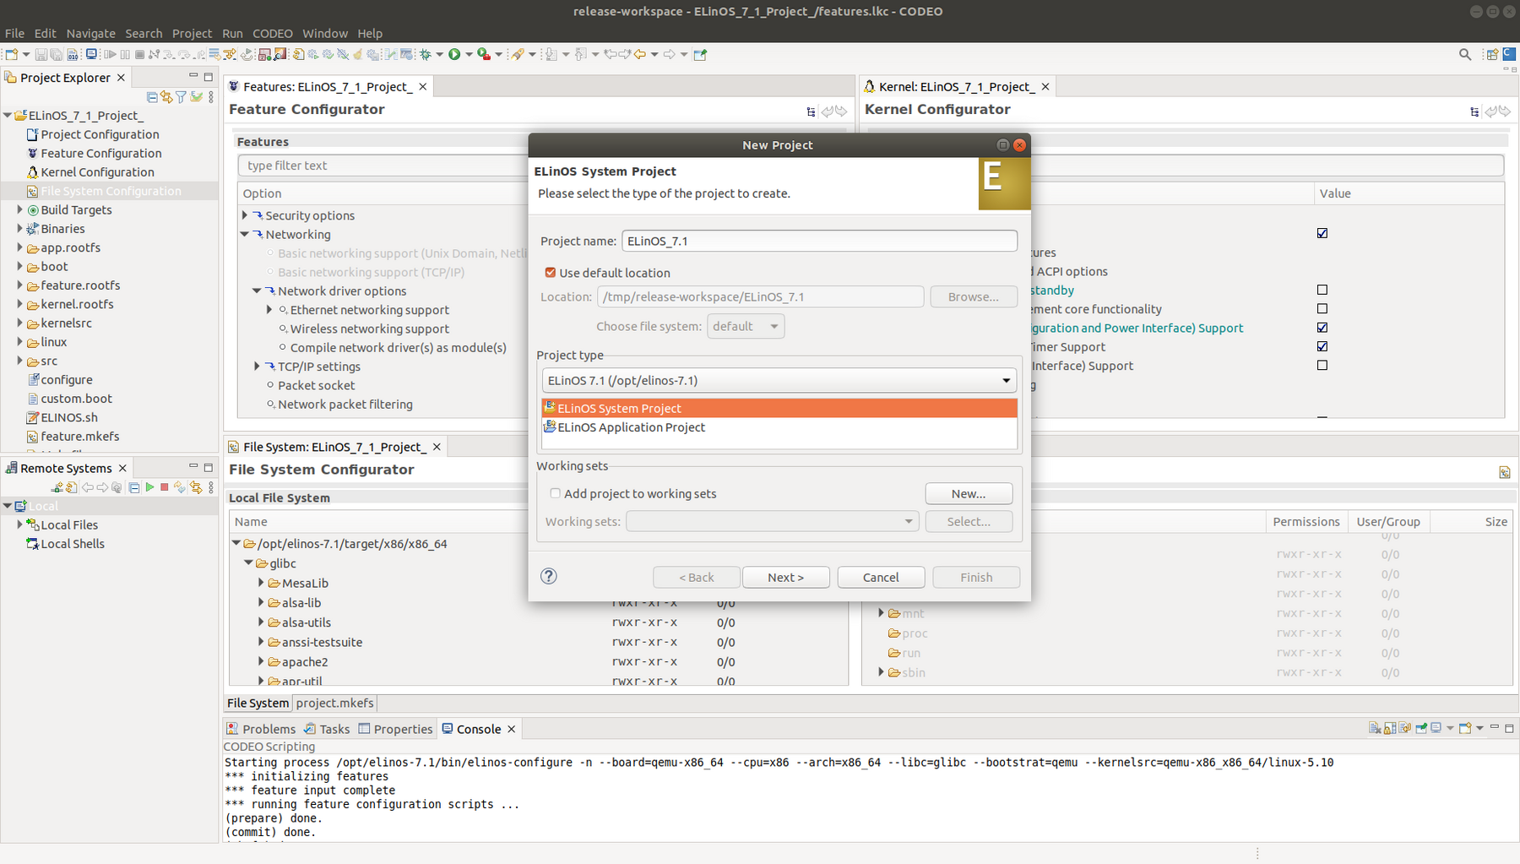Click the dialog help question mark icon

pos(549,576)
